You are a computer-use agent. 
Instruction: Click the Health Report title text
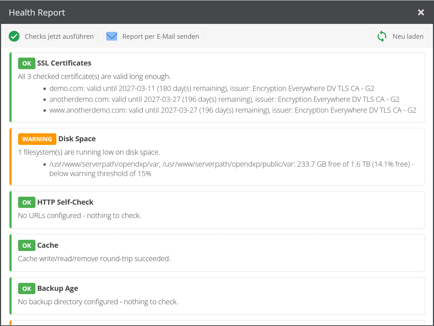pos(37,12)
